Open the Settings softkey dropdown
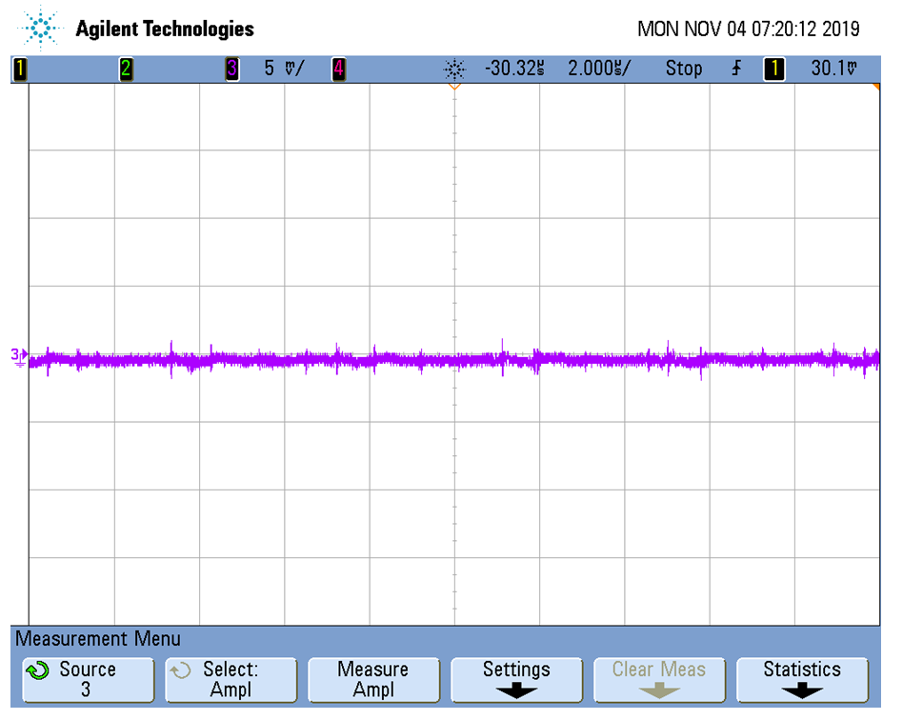This screenshot has width=903, height=720. [x=516, y=679]
